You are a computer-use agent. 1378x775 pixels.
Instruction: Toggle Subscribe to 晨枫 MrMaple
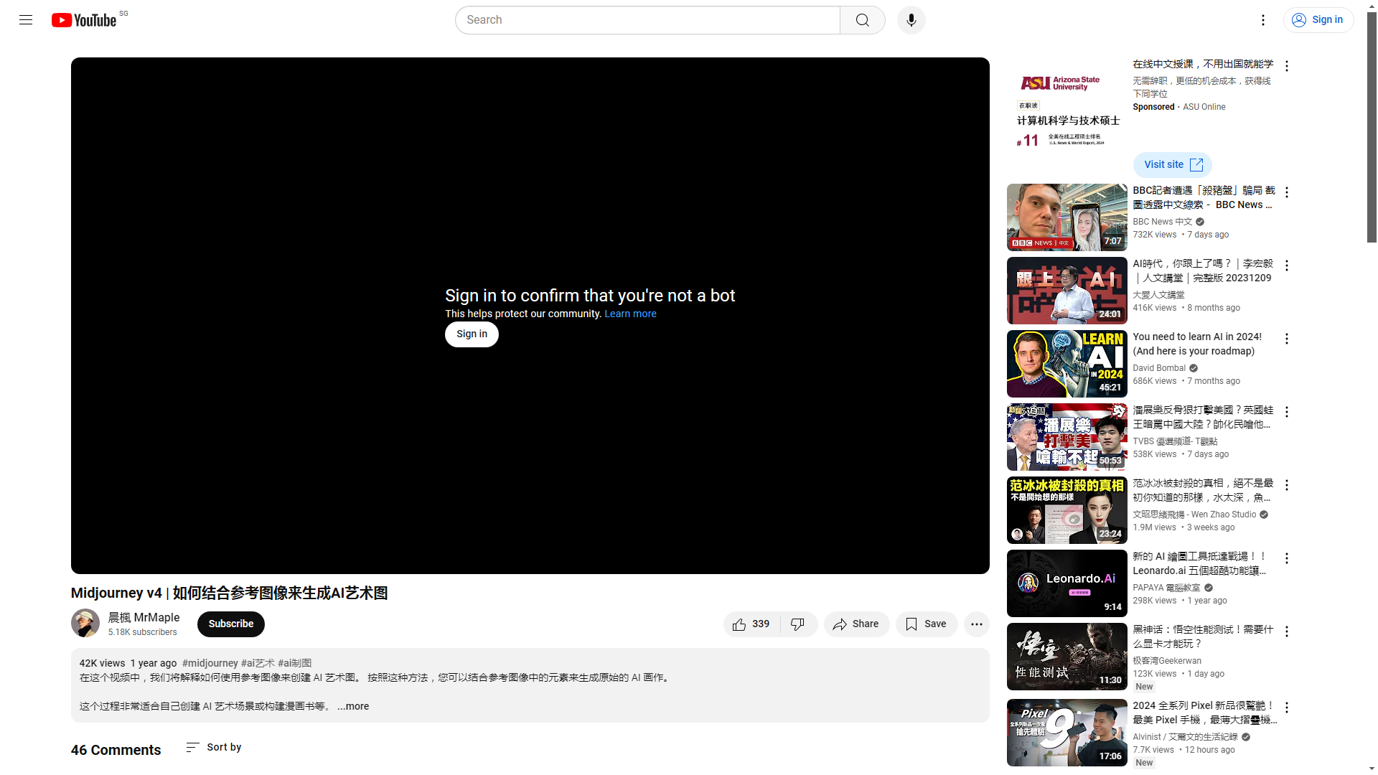230,624
